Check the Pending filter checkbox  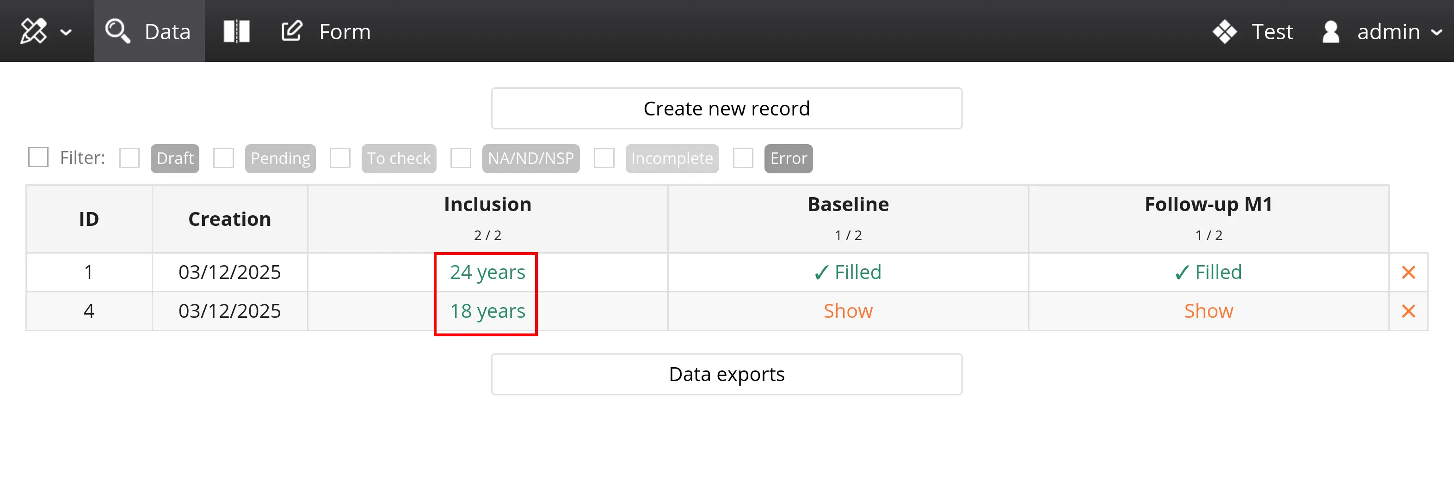coord(223,158)
